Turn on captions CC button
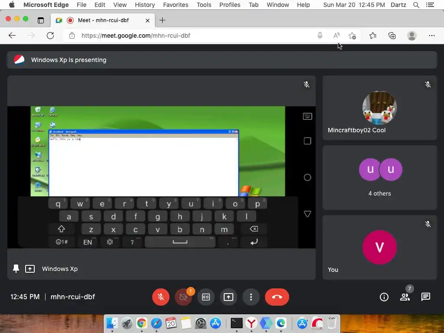 click(x=206, y=297)
